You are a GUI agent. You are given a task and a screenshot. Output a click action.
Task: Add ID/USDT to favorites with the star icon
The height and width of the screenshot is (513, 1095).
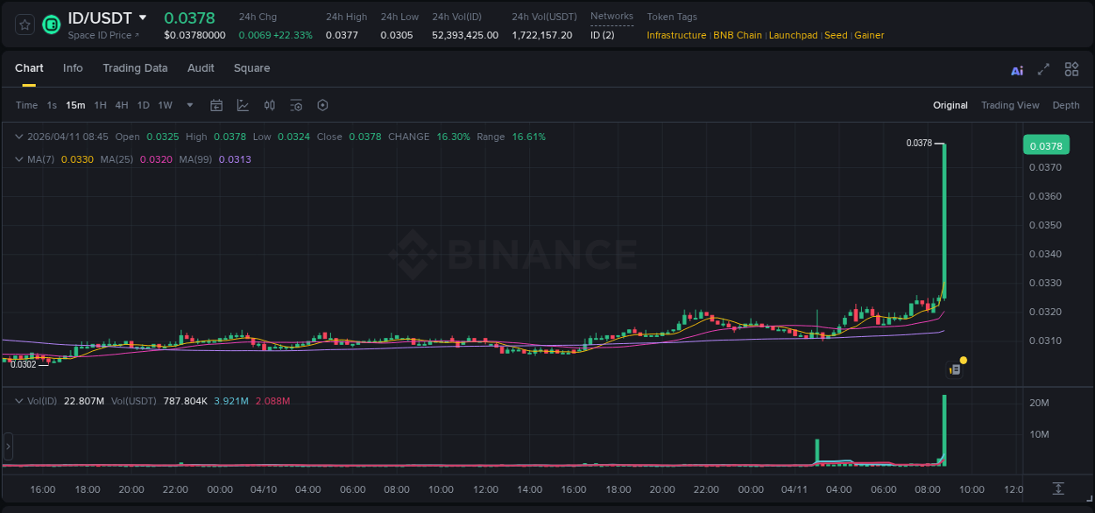[25, 25]
